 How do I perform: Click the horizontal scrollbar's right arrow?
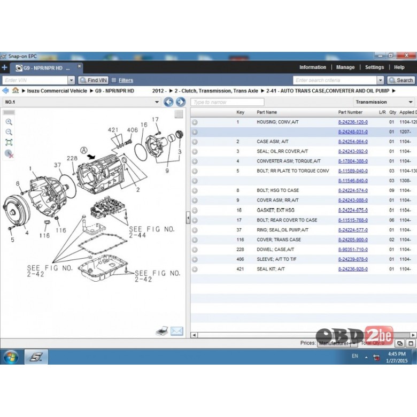413,335
